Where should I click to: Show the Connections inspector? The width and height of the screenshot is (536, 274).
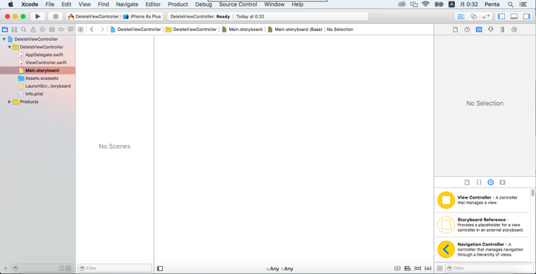coord(514,30)
